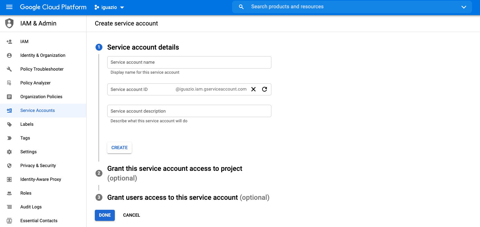Viewport: 480px width, 227px height.
Task: Select Service Accounts in sidebar
Action: pyautogui.click(x=43, y=111)
